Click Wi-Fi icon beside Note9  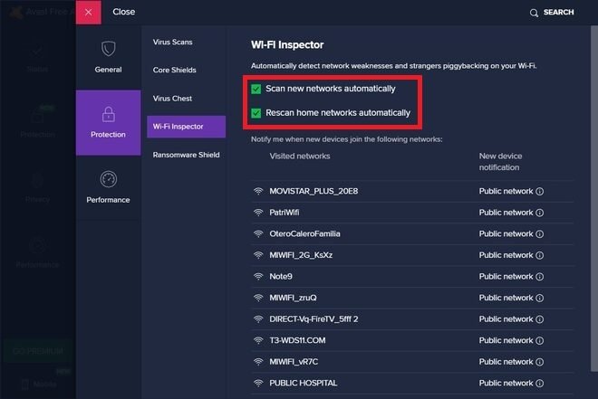pos(258,277)
